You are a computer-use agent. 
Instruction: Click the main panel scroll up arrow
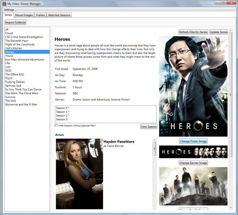[230, 30]
